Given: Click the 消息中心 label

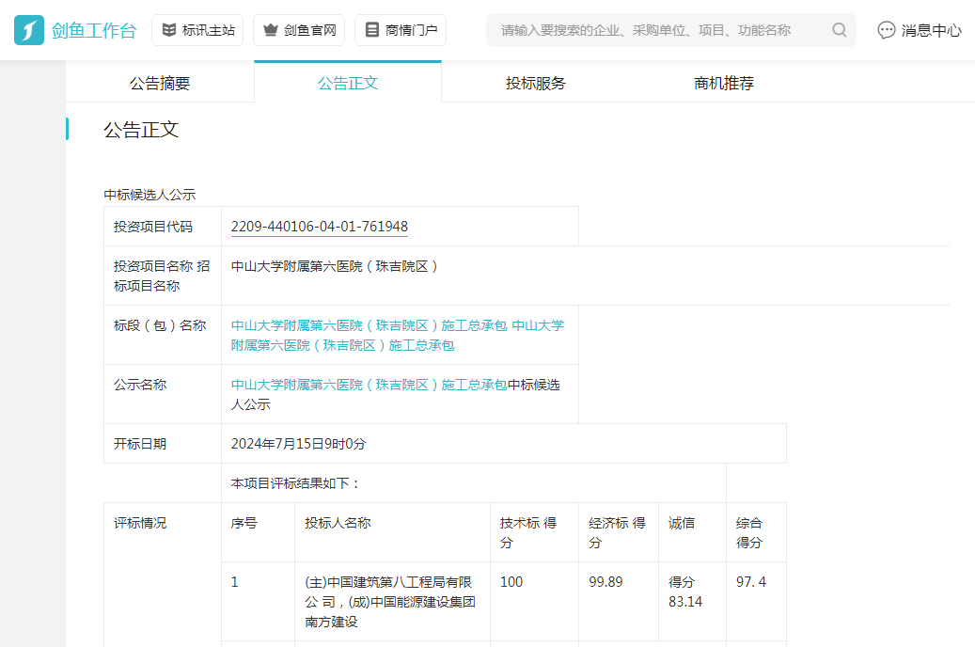Looking at the screenshot, I should tap(931, 30).
